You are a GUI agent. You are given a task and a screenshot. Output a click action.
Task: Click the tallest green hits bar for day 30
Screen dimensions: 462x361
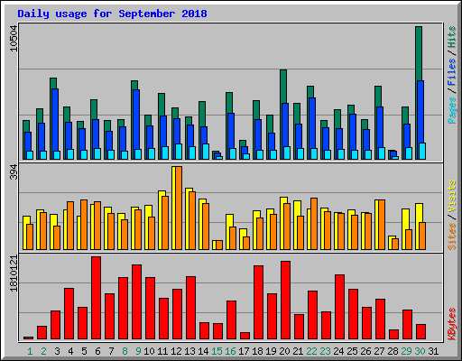(419, 53)
